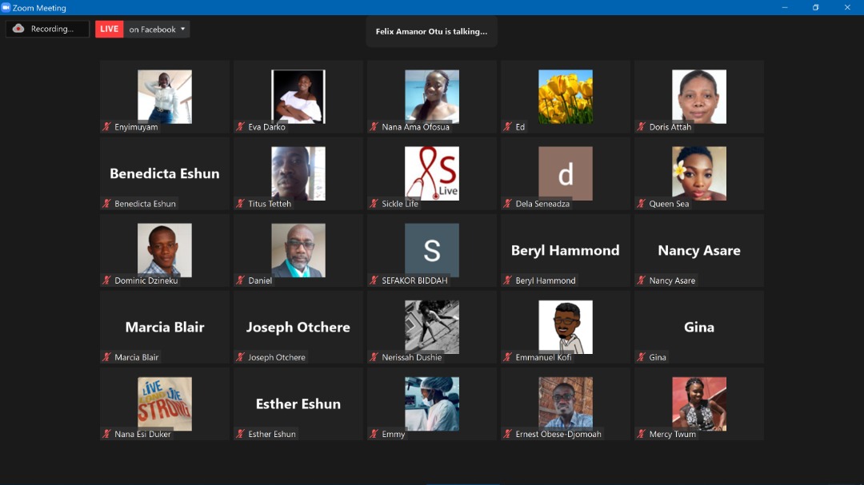Click muted mic icon beside Nerissah Dushie
This screenshot has height=485, width=864.
[x=374, y=357]
